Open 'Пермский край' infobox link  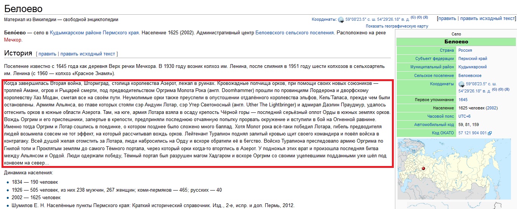pos(473,58)
